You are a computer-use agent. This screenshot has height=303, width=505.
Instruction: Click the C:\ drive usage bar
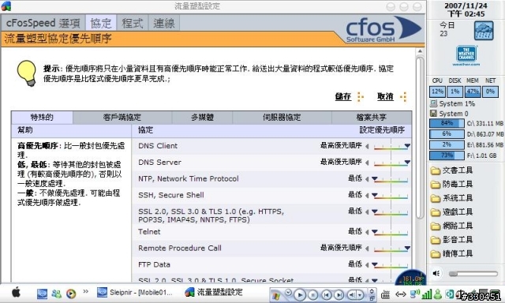point(447,123)
